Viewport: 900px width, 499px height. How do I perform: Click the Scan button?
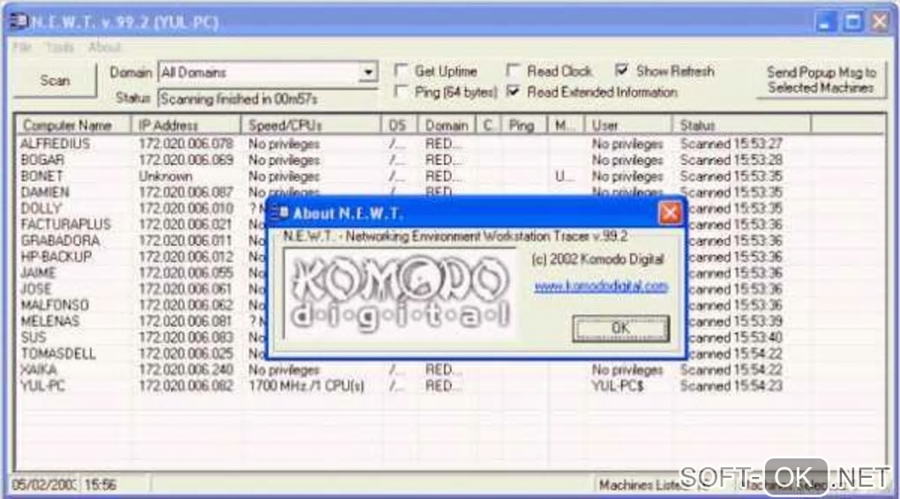[55, 80]
